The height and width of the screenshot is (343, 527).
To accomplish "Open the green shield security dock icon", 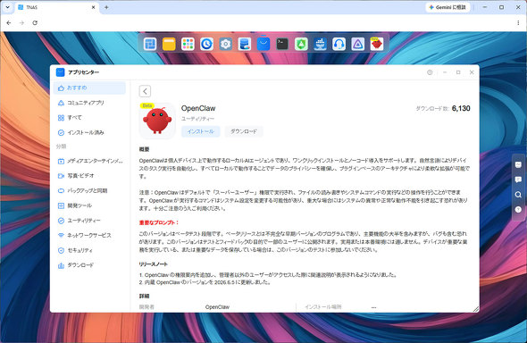I will [301, 44].
